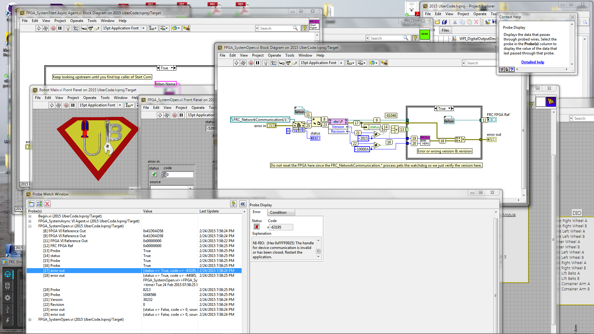Click Run arrow in FPGA_SystemStart Async Agent window
The height and width of the screenshot is (334, 594).
(38, 28)
